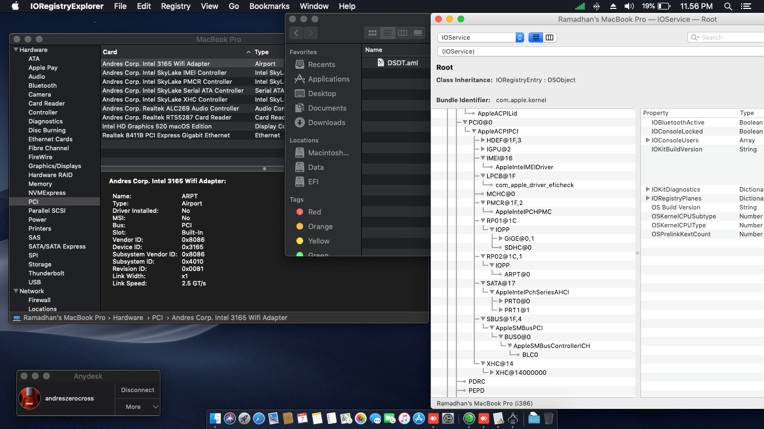Open System Preferences gear in Dock
Screen dimensions: 764x429
point(448,418)
